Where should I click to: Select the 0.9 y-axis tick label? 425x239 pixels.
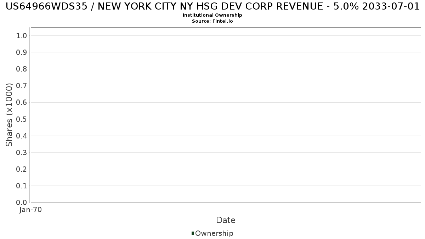pos(22,52)
